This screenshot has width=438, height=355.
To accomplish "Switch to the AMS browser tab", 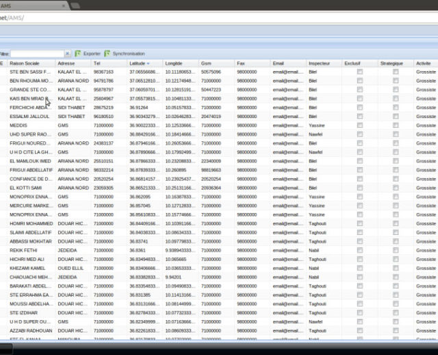I will (x=27, y=5).
